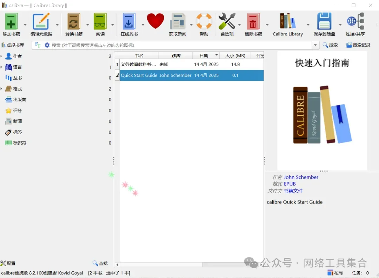Click the EPUB format link
This screenshot has width=379, height=278.
[290, 184]
